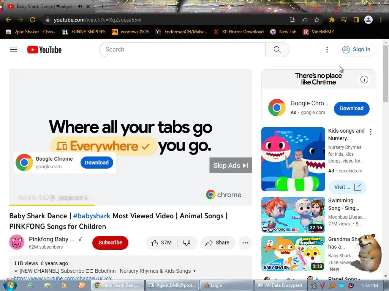The image size is (389, 291).
Task: Mute the tab using the speaker icon
Action: point(80,6)
